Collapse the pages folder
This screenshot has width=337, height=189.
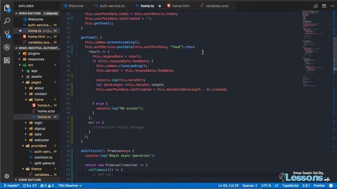[37, 82]
